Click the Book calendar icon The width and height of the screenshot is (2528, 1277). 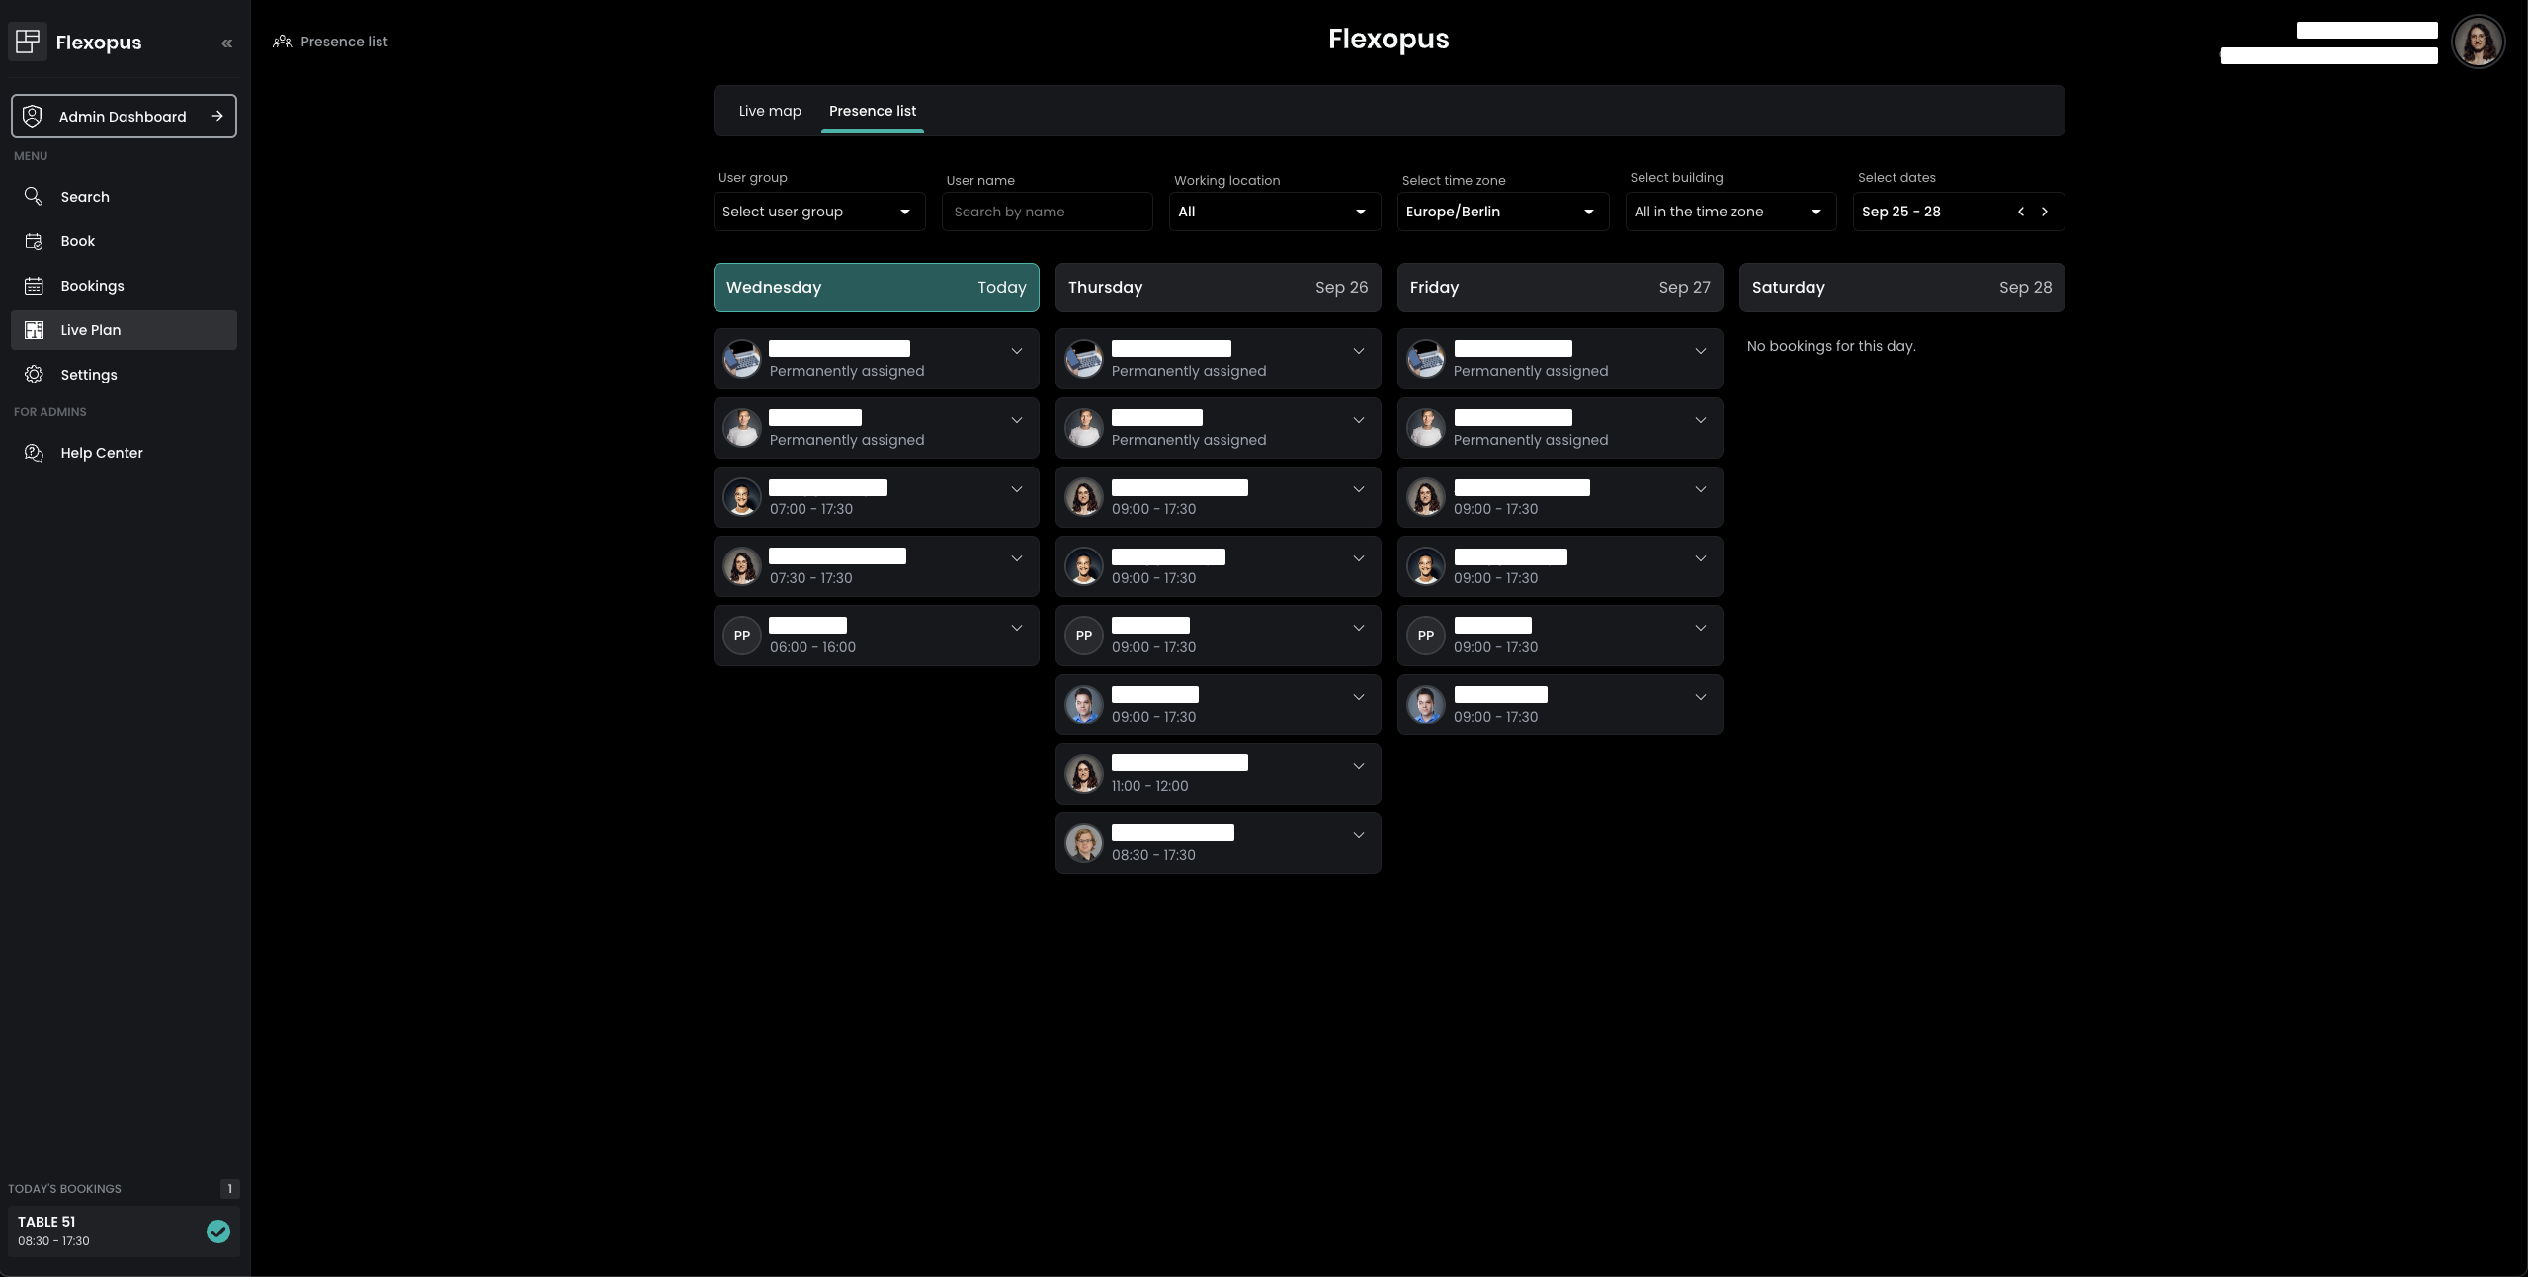(34, 241)
